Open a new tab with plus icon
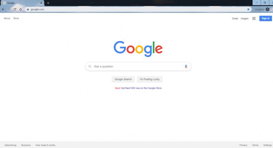Viewport: 273px width, 148px height. point(48,3)
